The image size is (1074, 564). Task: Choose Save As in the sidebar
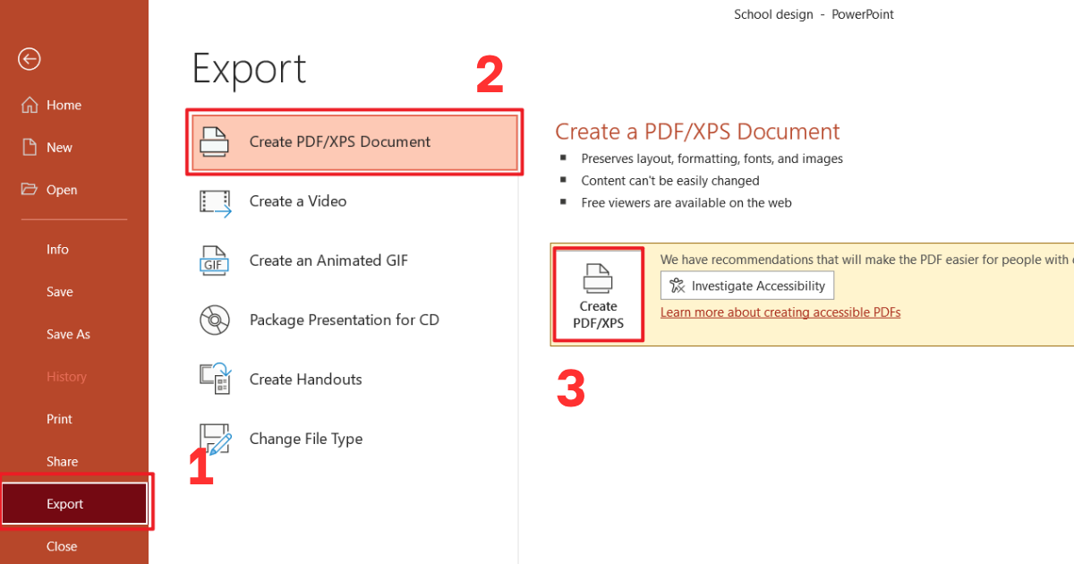[x=74, y=334]
